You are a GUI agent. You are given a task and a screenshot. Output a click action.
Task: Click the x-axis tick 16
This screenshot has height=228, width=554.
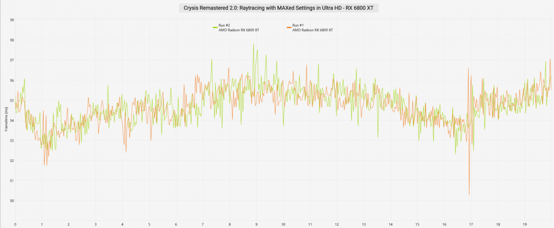pos(444,225)
